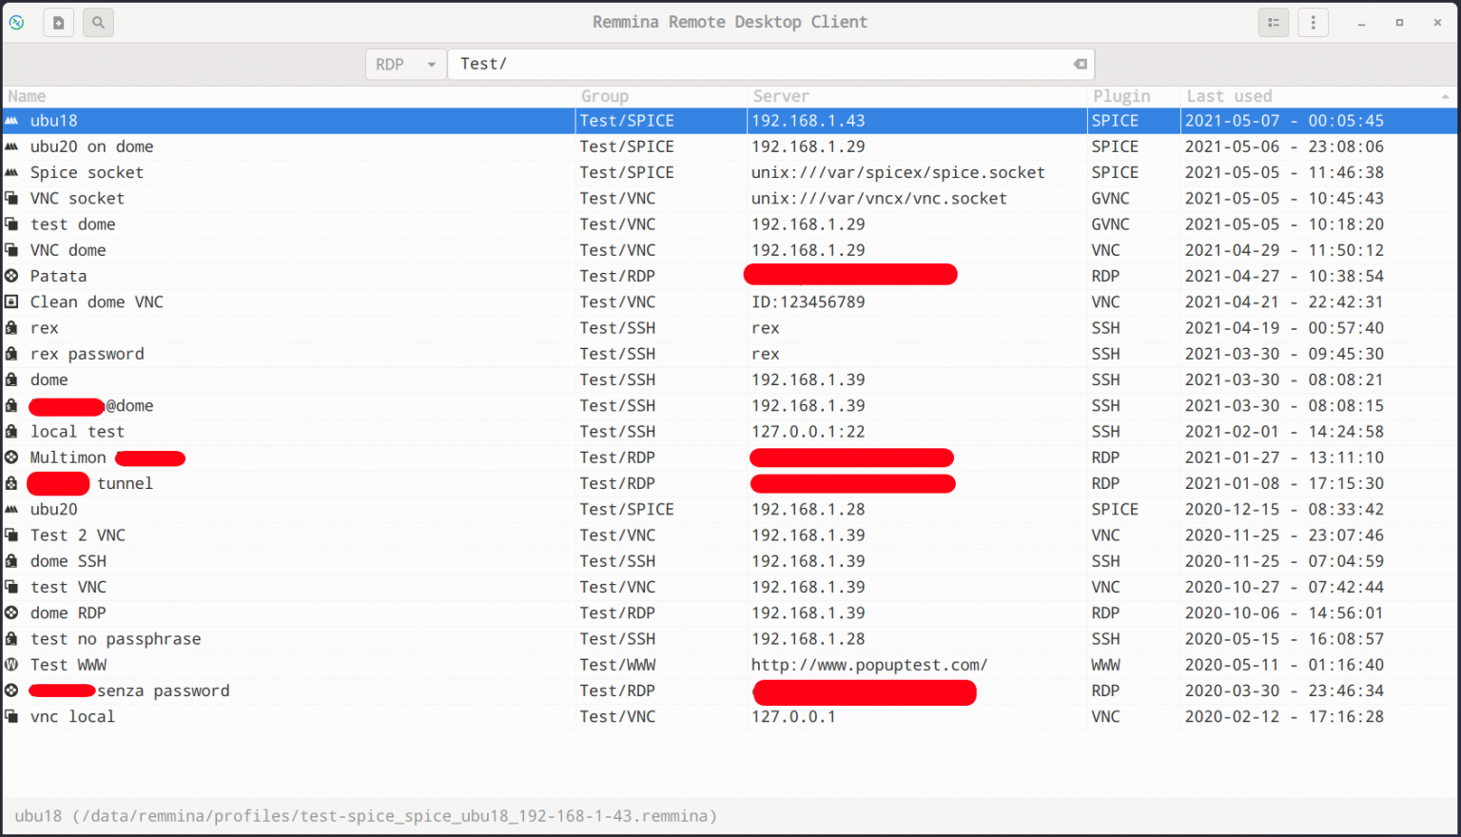Open the three-dot main menu
Screen dimensions: 1461x837
[1314, 23]
